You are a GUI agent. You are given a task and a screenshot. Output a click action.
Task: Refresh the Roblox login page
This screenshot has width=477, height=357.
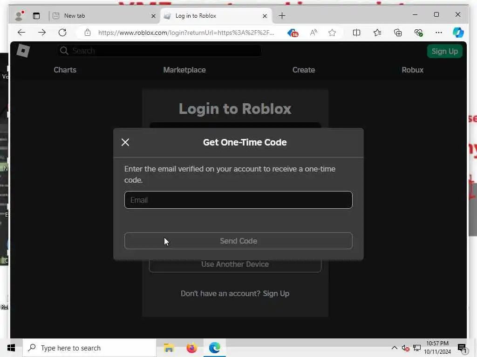pos(62,33)
